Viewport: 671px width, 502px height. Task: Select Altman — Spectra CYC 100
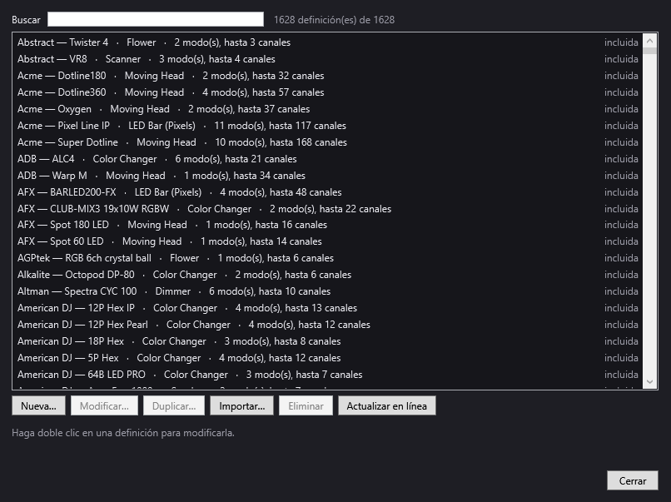tap(327, 292)
